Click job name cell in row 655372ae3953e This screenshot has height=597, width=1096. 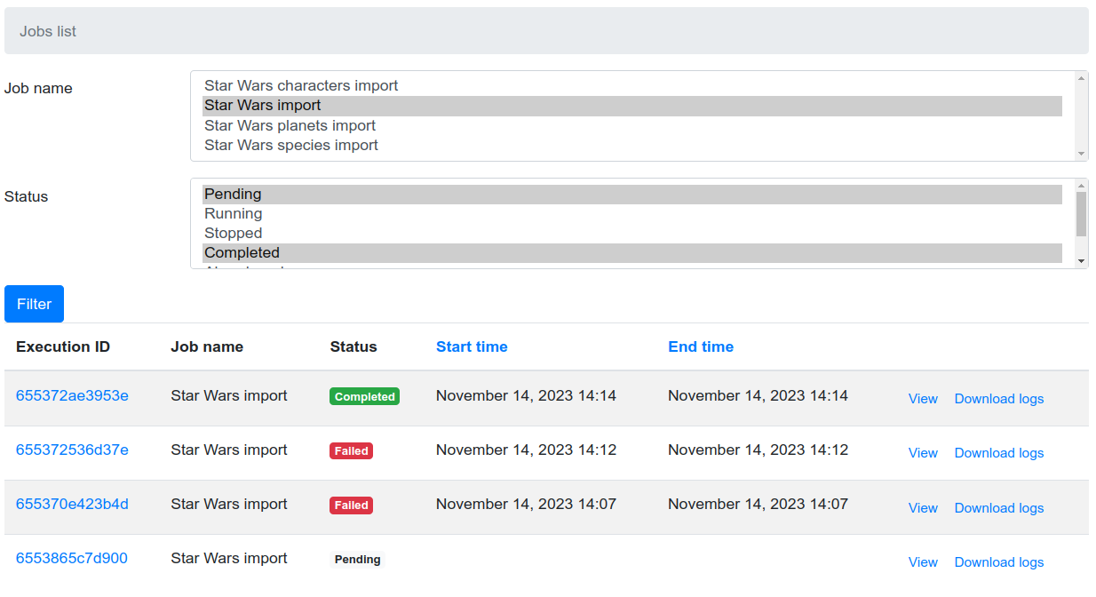(x=229, y=396)
